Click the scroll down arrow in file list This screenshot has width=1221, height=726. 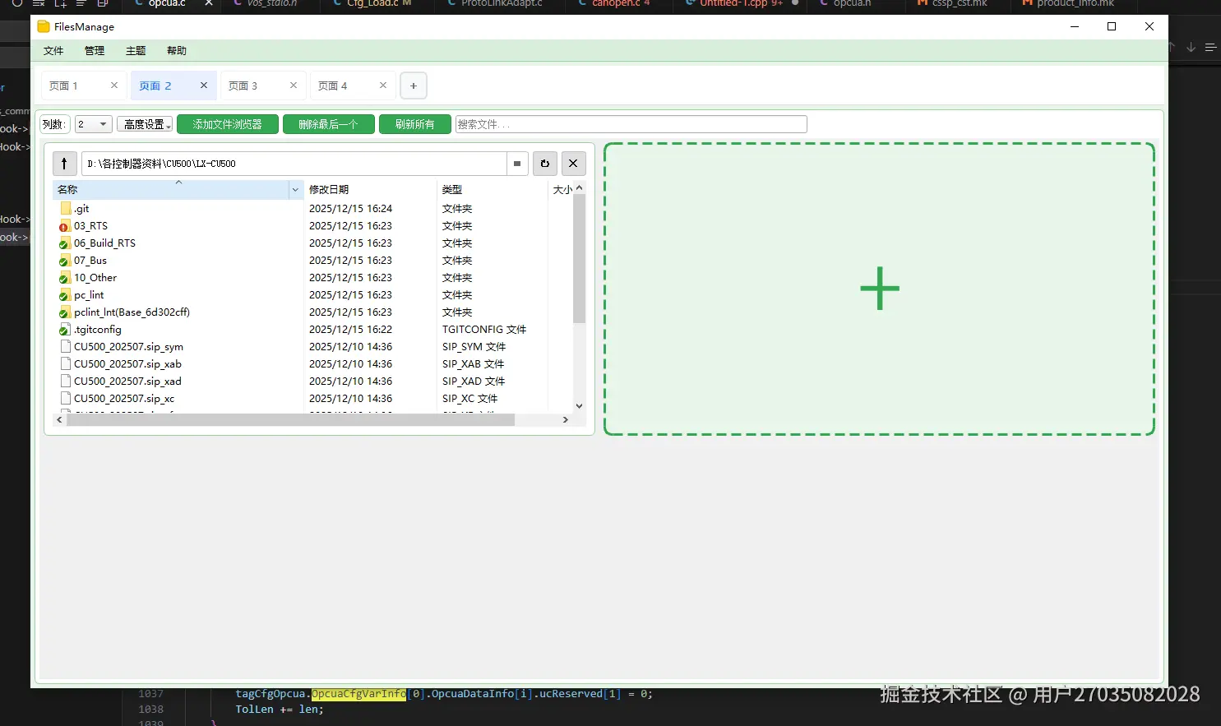579,405
